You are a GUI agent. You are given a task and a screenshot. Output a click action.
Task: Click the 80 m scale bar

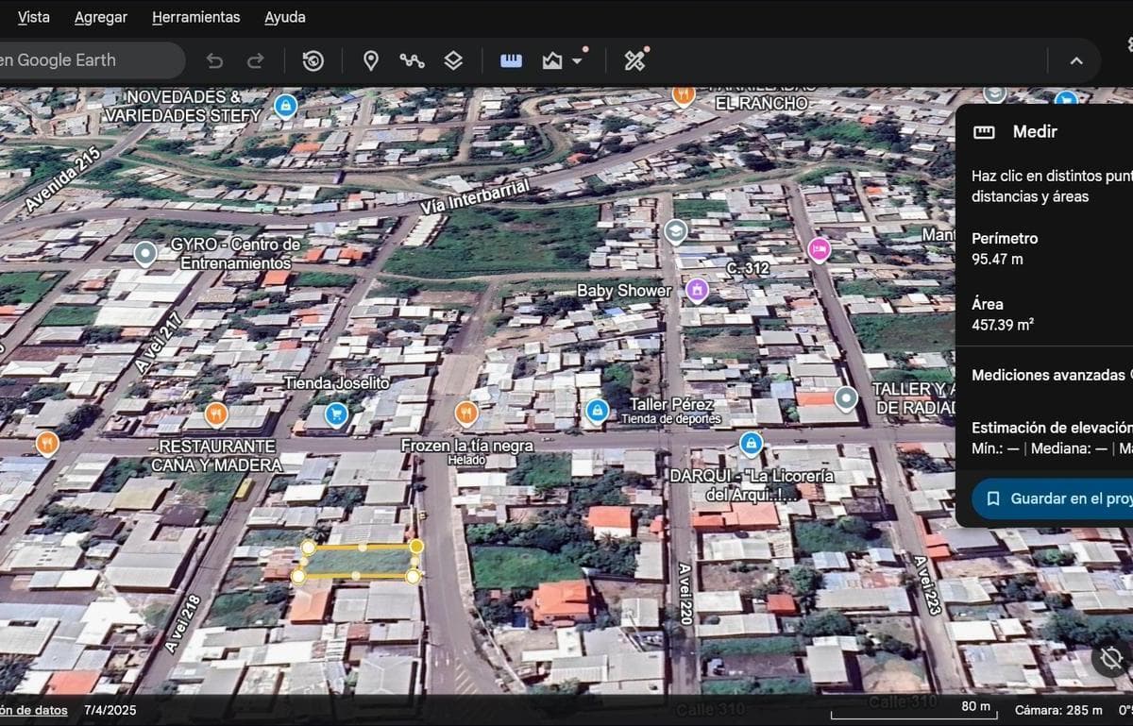912,709
